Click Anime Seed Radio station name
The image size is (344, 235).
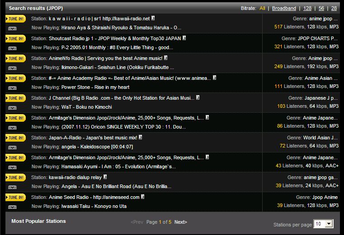[x=94, y=197]
